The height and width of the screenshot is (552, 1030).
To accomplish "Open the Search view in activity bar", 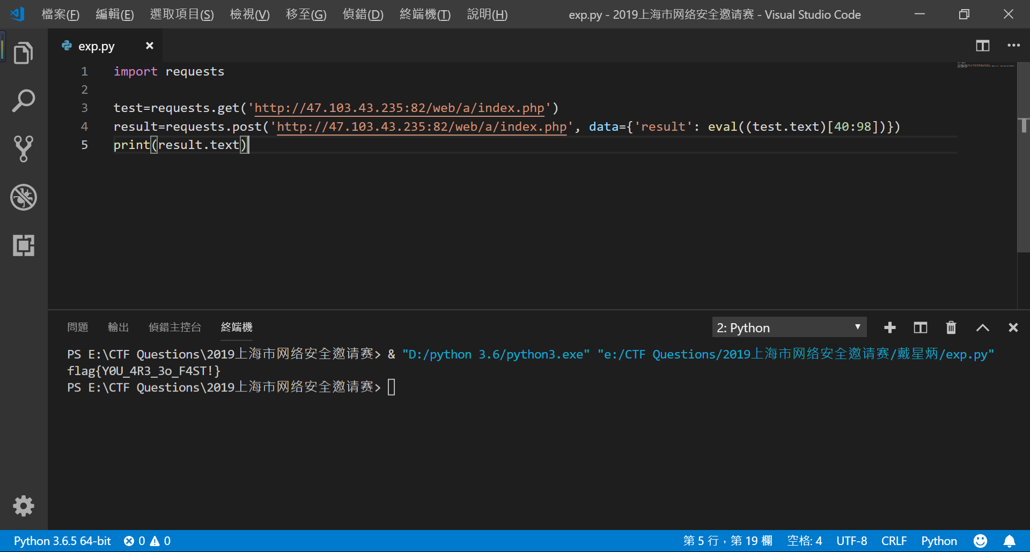I will (24, 101).
